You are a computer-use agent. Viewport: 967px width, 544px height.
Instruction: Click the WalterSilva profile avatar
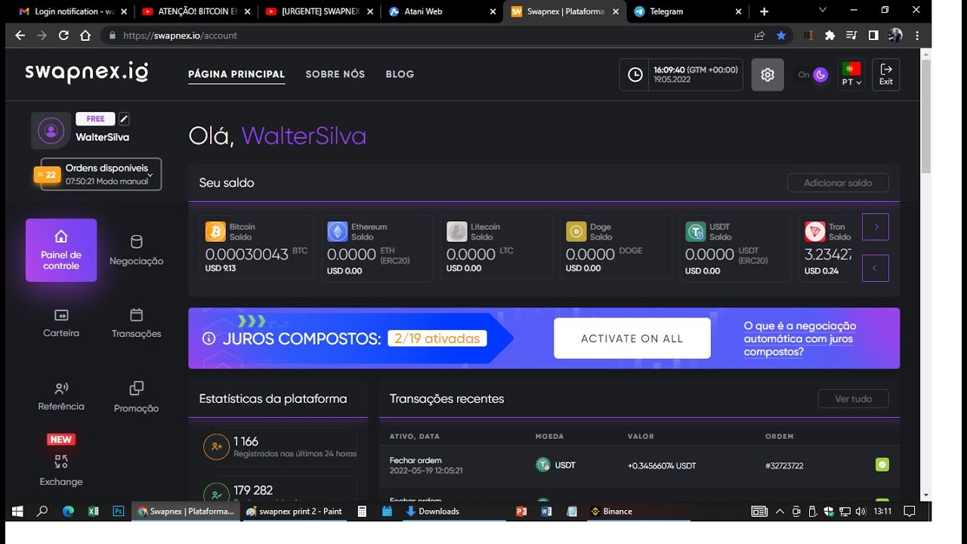coord(51,131)
